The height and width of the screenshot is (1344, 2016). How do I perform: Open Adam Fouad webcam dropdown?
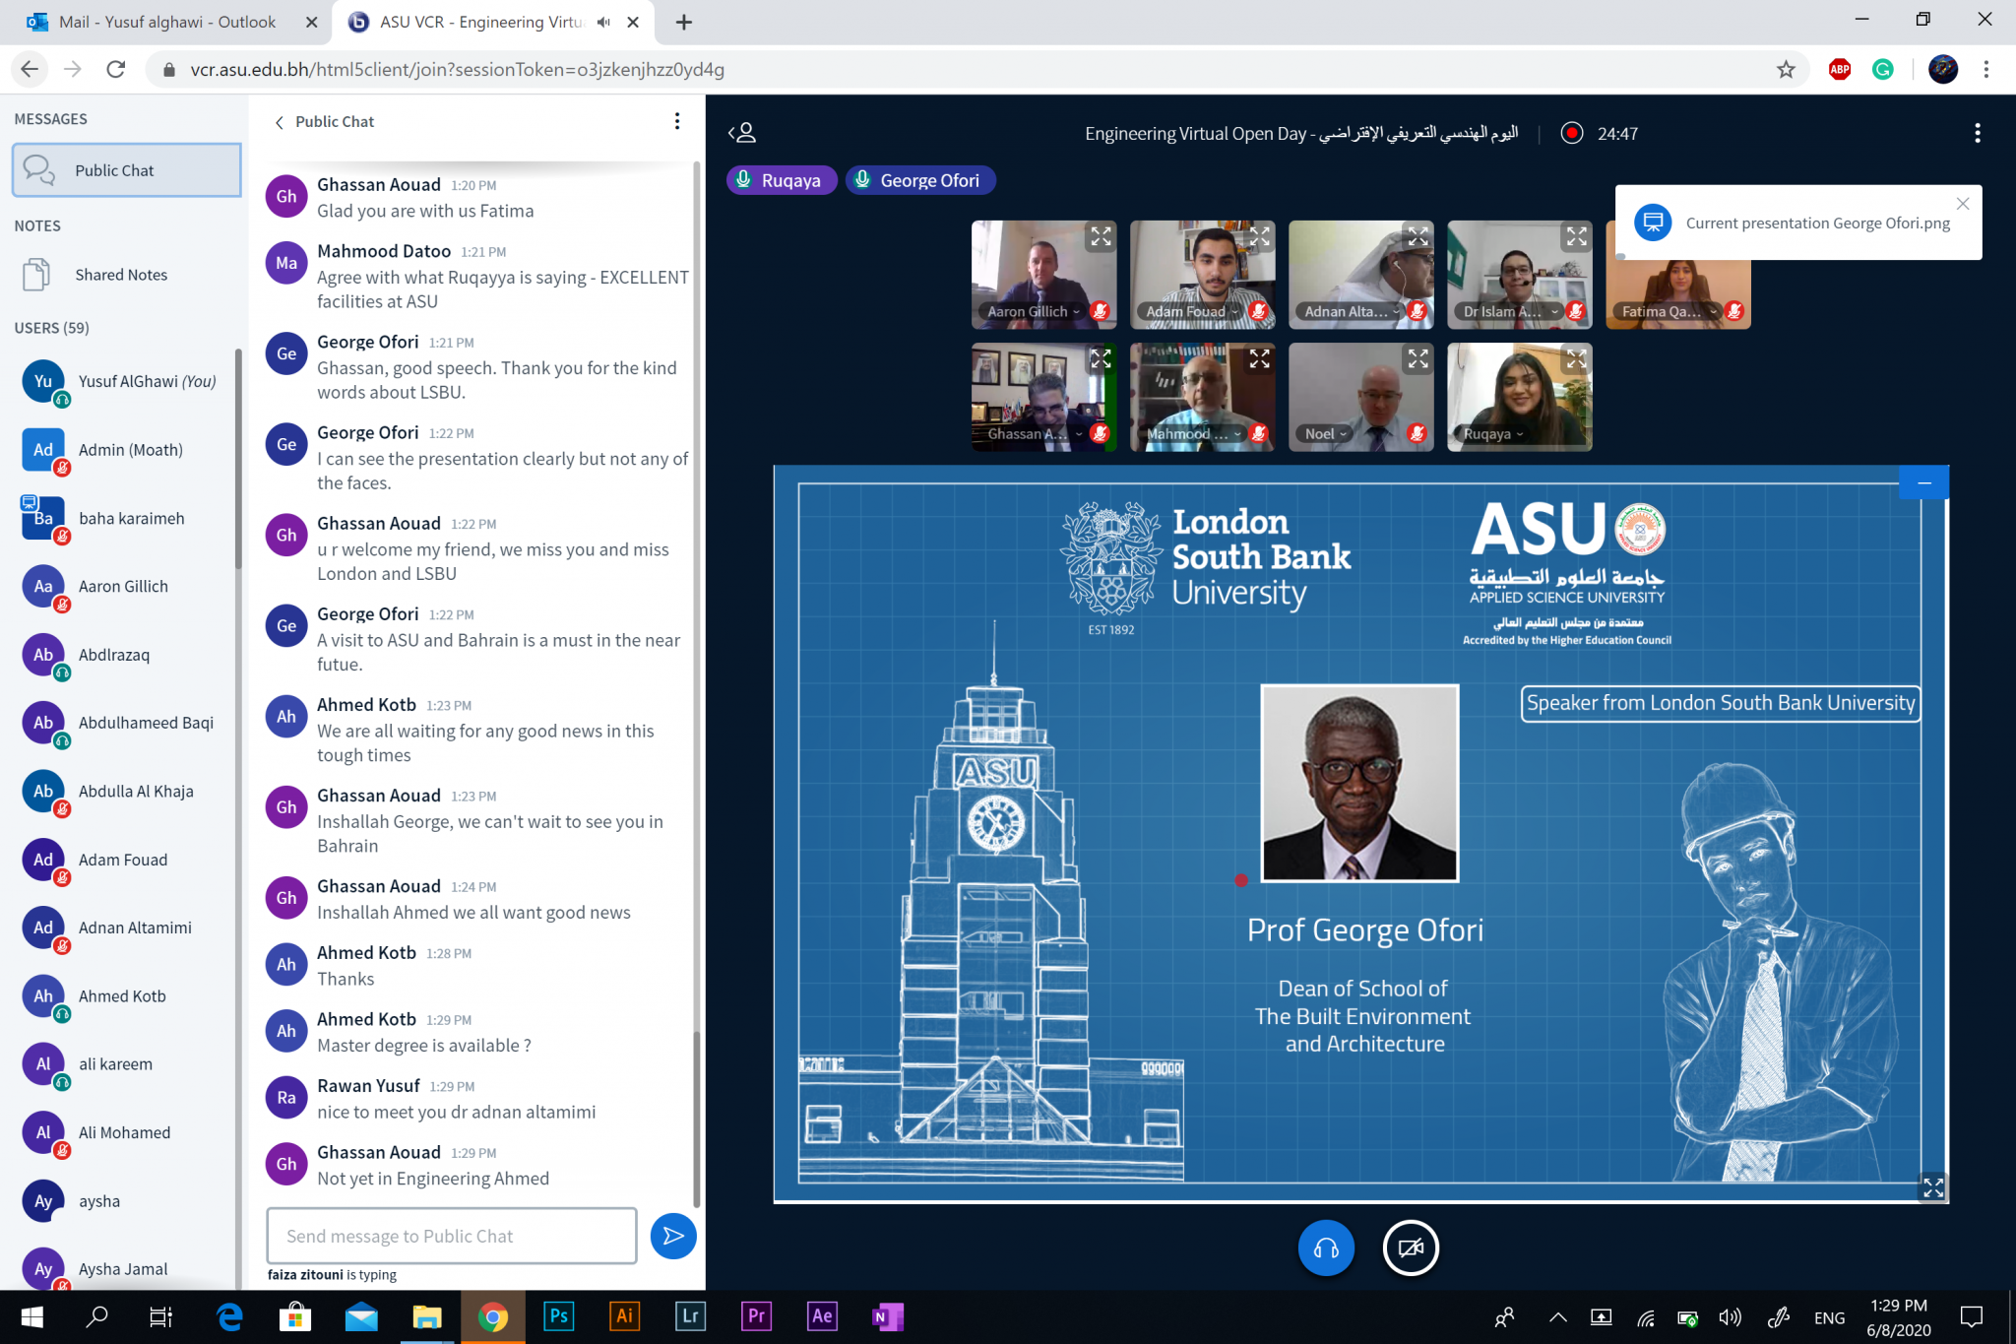(x=1192, y=311)
